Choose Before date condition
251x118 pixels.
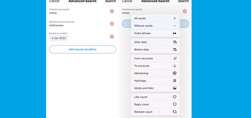coord(155,50)
